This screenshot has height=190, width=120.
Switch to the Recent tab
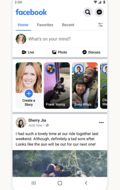pyautogui.click(x=68, y=25)
